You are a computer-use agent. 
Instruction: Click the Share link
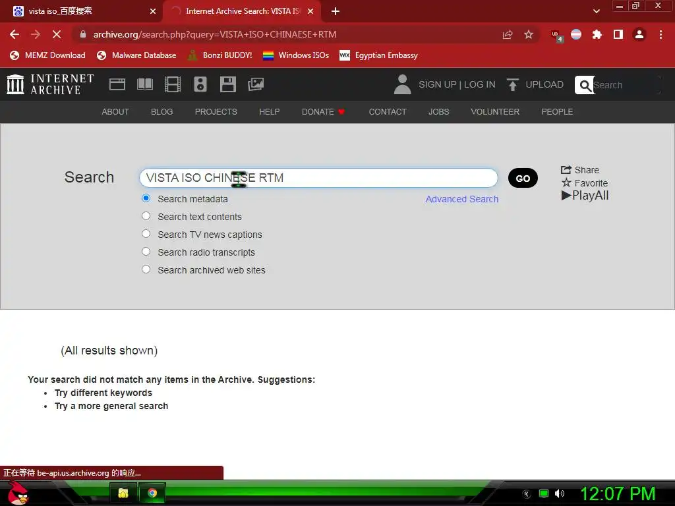coord(580,170)
